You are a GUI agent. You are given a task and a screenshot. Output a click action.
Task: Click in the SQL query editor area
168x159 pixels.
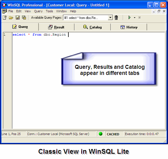(x=88, y=80)
